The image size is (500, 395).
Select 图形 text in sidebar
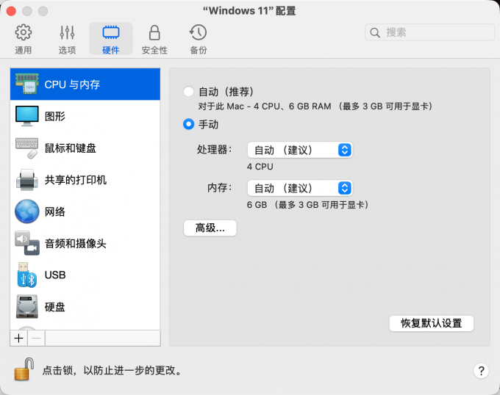55,116
